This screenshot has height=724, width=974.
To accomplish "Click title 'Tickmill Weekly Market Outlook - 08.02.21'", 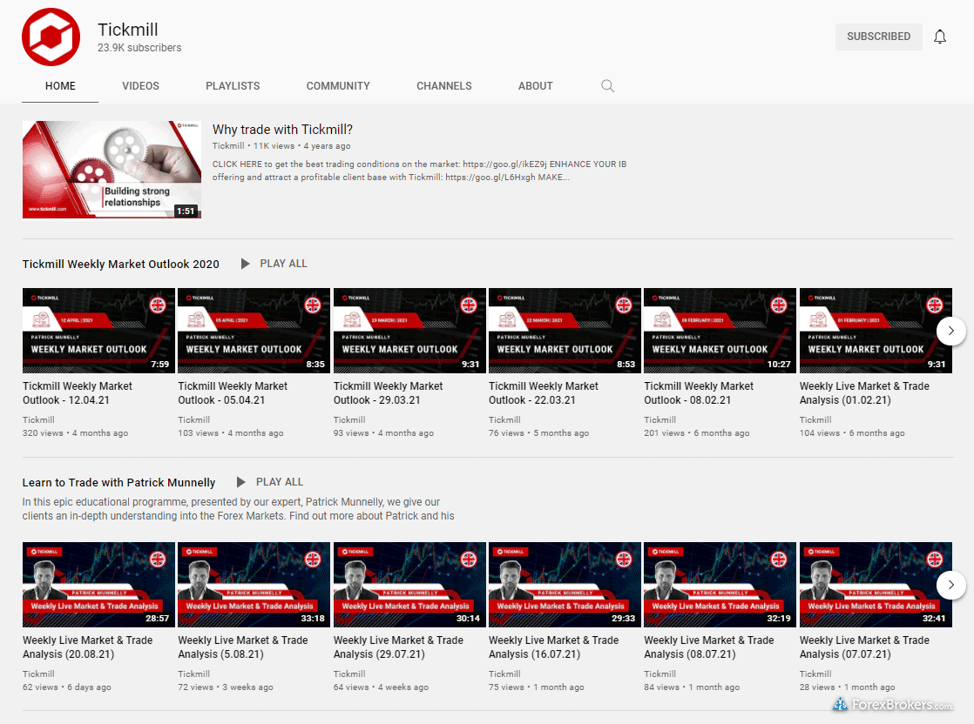I will (x=699, y=393).
